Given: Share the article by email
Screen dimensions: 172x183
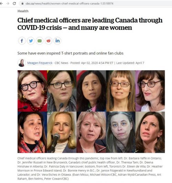Looking at the screenshot, I should 40,41.
